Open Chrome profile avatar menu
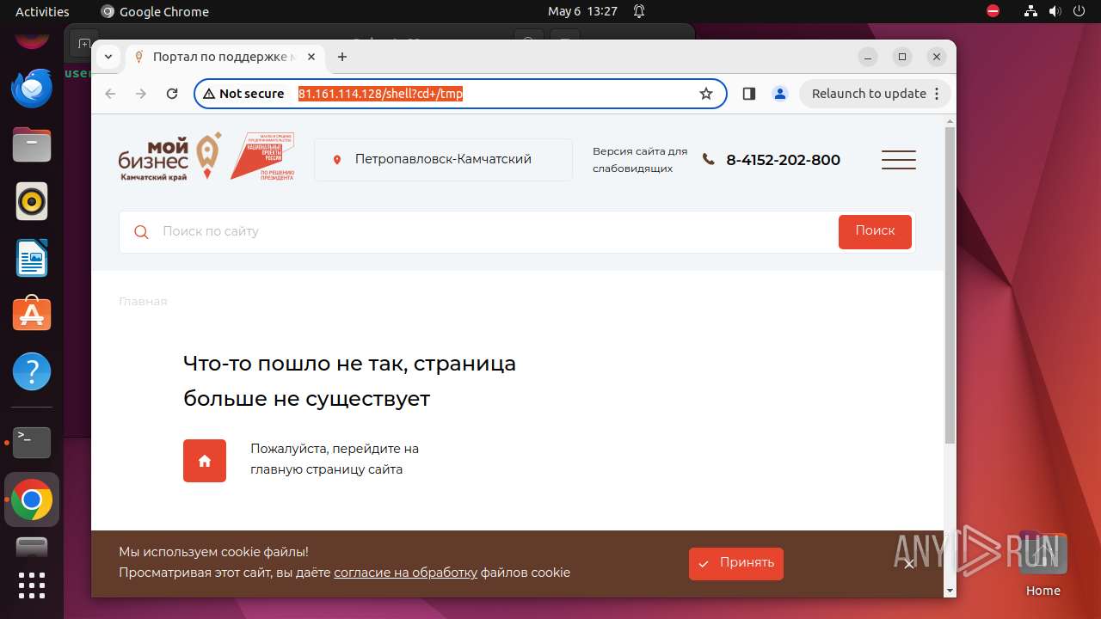 780,94
